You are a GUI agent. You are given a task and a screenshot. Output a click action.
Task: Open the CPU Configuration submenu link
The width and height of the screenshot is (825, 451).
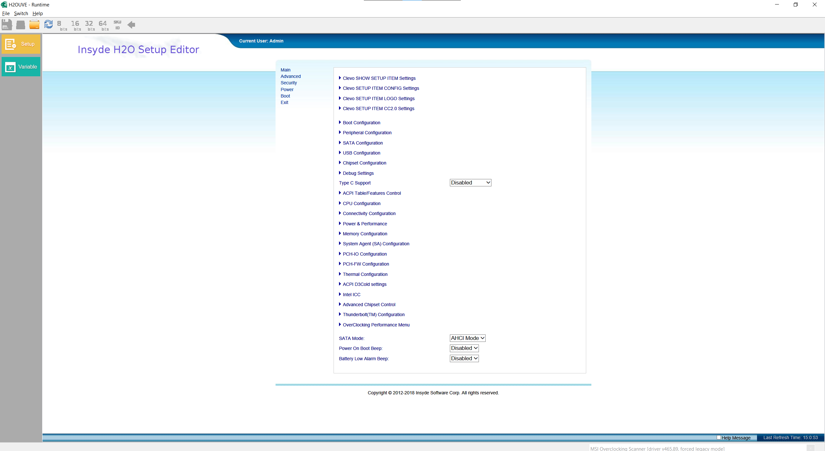pyautogui.click(x=361, y=203)
